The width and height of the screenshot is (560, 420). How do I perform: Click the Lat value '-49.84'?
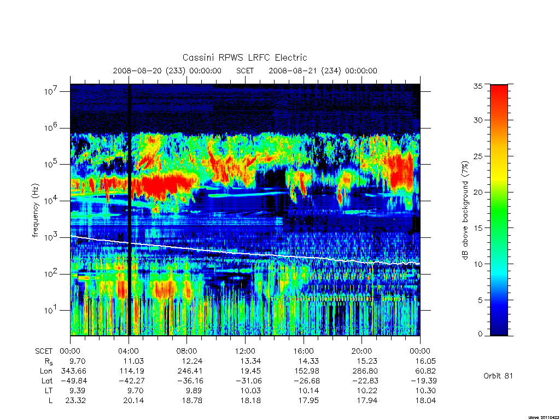[x=74, y=381]
